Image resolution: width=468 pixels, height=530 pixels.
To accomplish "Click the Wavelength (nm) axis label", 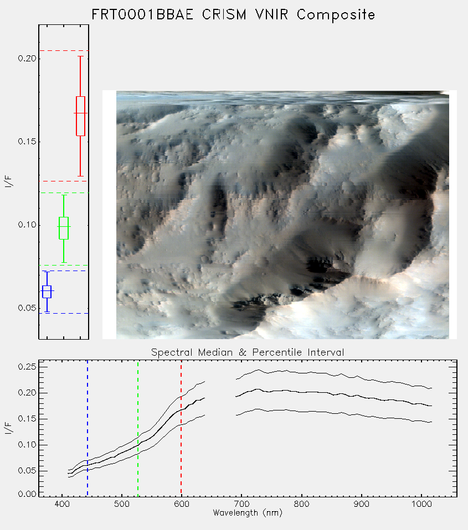I will coord(248,513).
